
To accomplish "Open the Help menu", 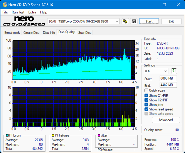I will click(x=43, y=12).
